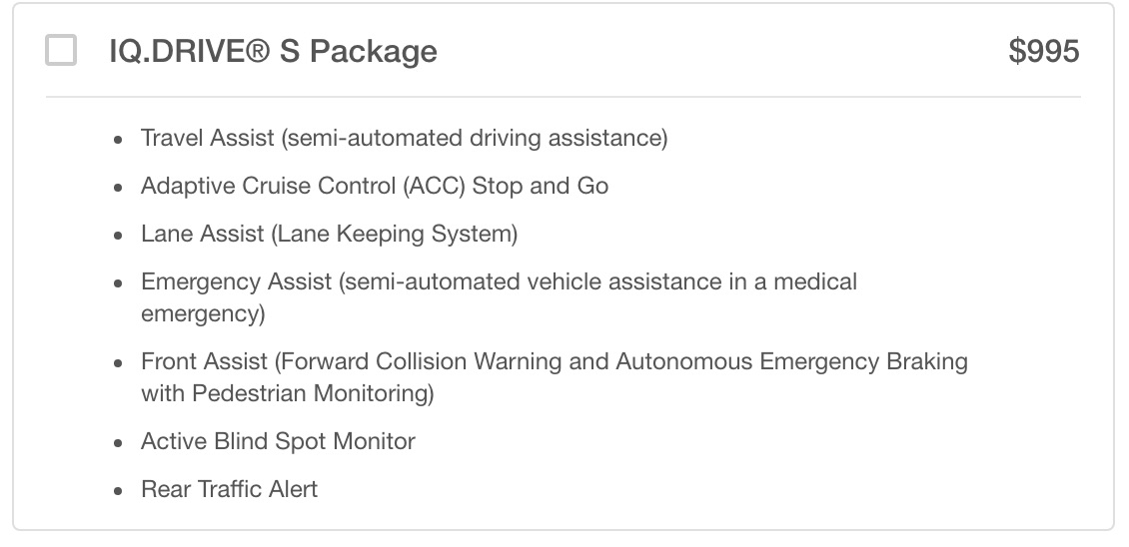Image resolution: width=1129 pixels, height=547 pixels.
Task: Click the divider line under the package title
Action: pyautogui.click(x=563, y=97)
